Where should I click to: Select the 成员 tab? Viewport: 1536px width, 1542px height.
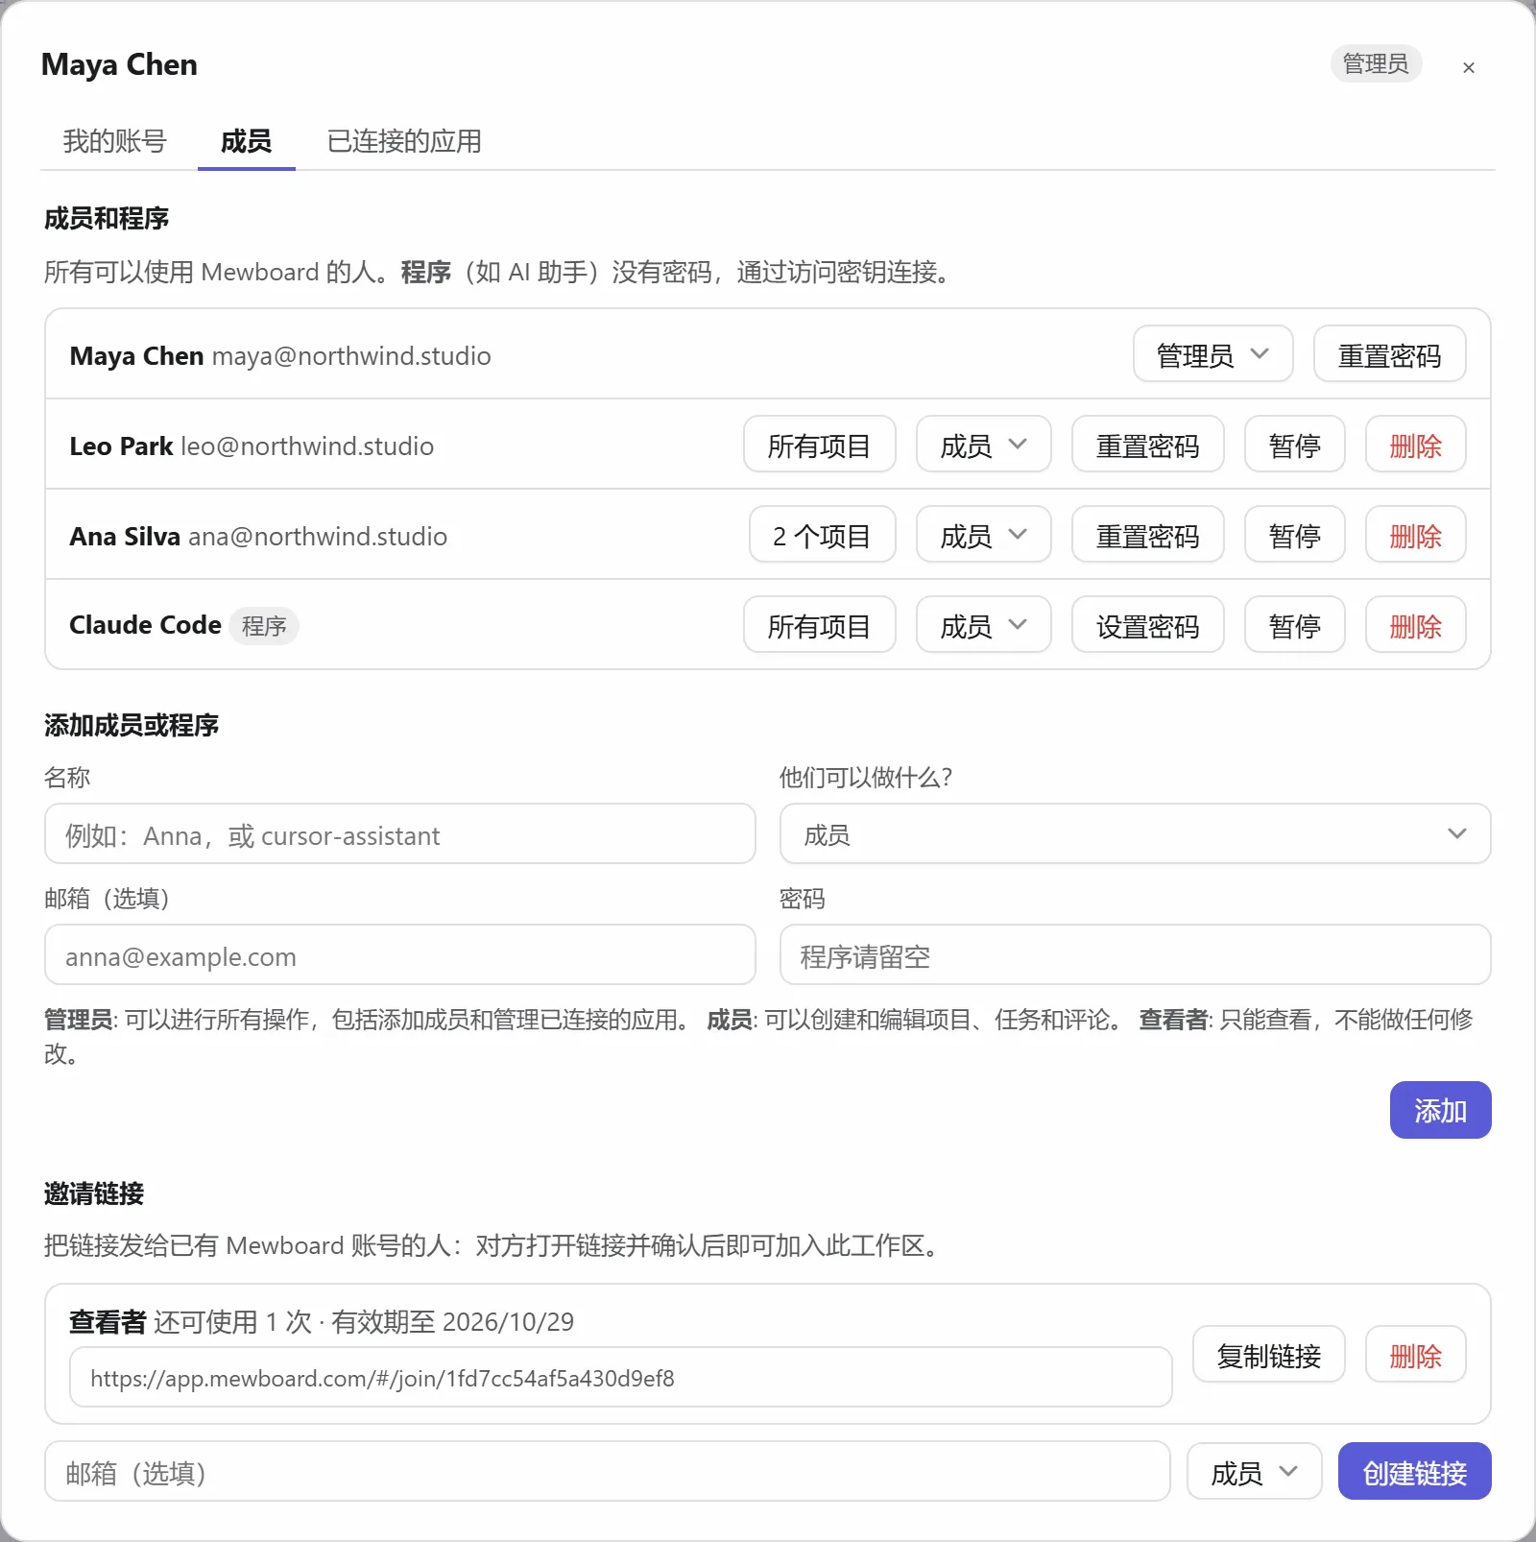(247, 141)
